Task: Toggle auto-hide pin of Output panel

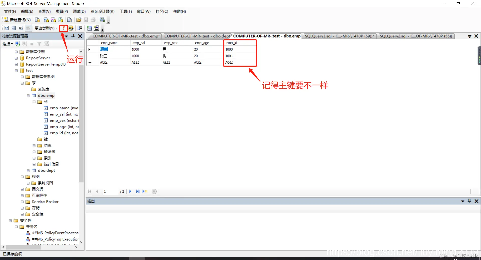Action: point(469,201)
